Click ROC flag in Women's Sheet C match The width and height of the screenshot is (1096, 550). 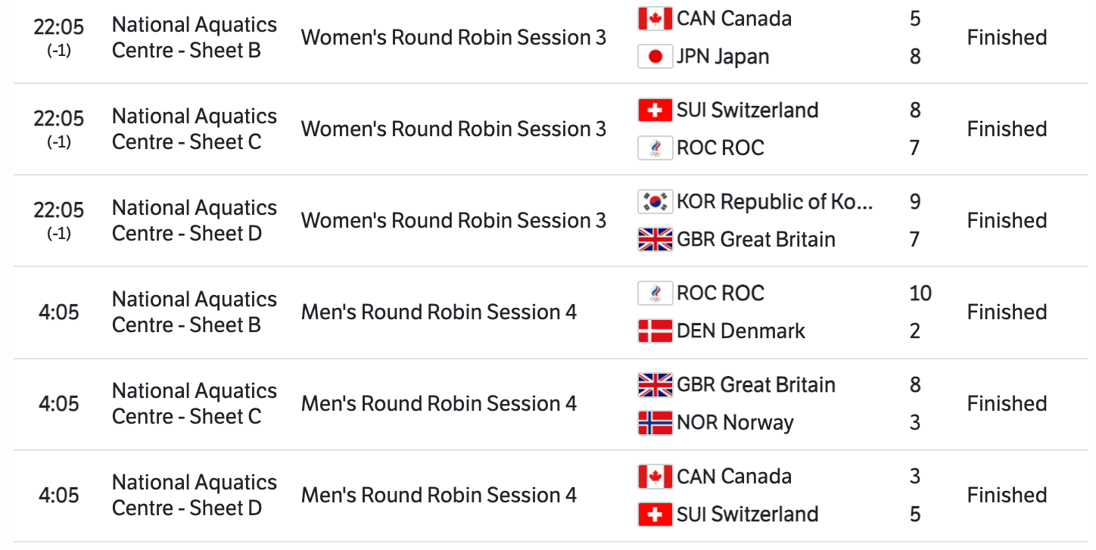(655, 148)
